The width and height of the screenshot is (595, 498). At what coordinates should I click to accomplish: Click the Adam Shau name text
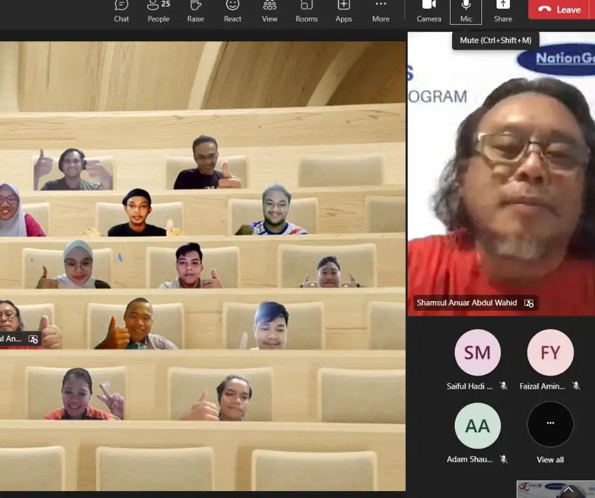point(470,459)
